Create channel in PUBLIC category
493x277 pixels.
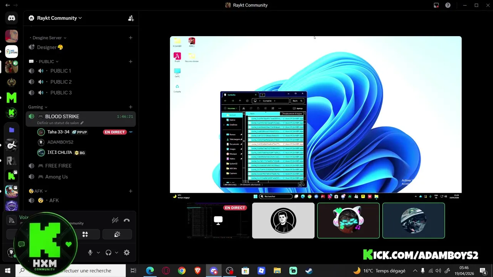tap(131, 62)
